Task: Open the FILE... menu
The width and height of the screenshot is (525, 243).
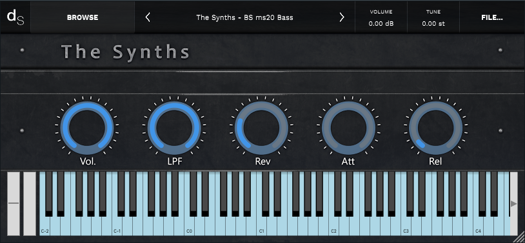Action: point(492,17)
